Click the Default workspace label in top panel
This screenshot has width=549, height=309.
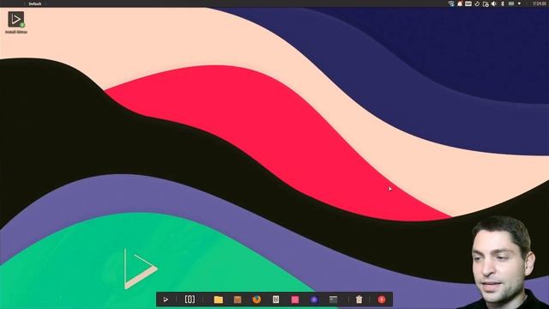tap(35, 3)
